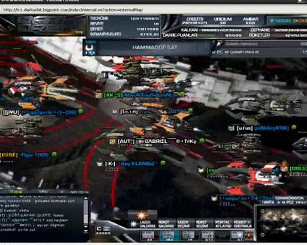
Task: Click the KALKAN shield bar
Action: click(x=220, y=30)
